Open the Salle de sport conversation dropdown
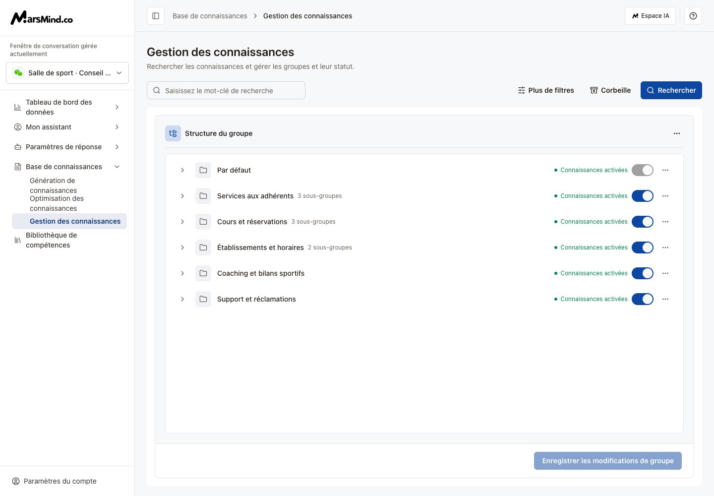The width and height of the screenshot is (714, 496). 67,73
